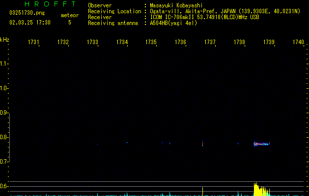
Task: Click the 1737 time axis label
Action: click(210, 42)
